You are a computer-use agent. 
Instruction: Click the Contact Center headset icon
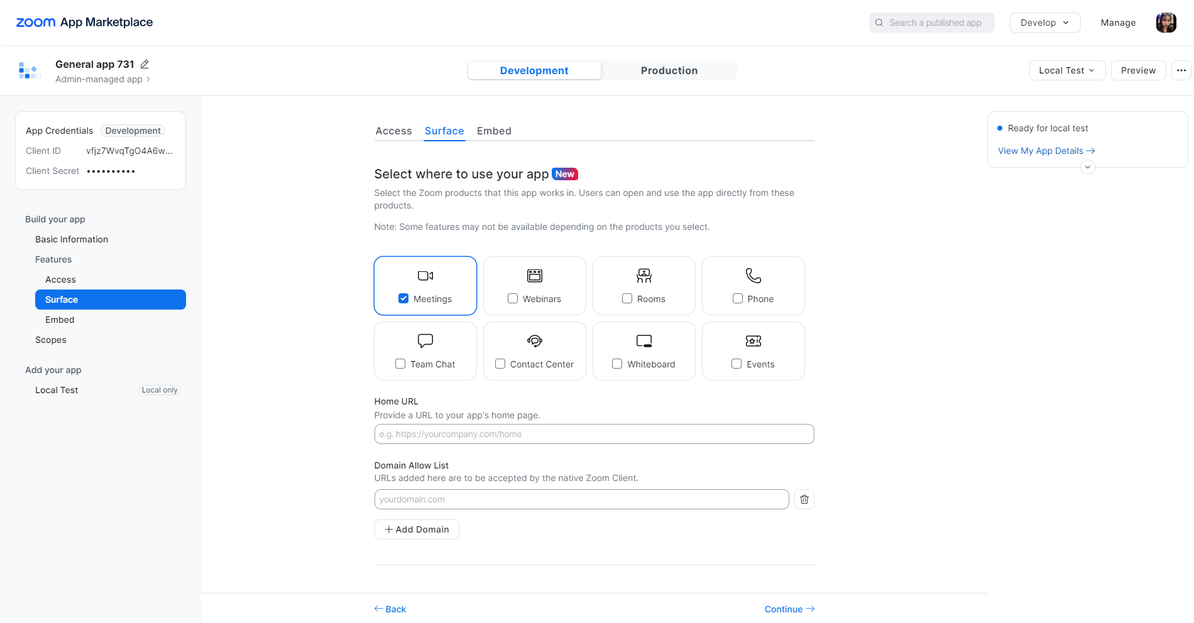535,341
